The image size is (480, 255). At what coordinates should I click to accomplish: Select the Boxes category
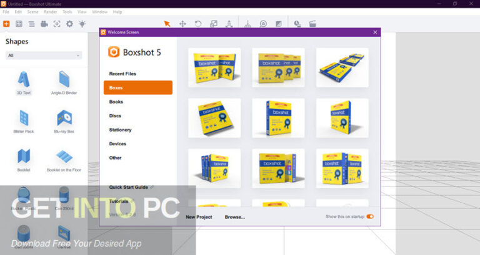tap(138, 88)
